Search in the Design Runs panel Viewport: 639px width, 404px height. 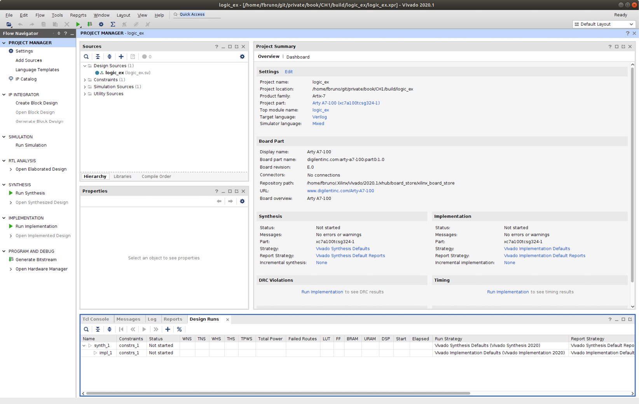click(86, 329)
